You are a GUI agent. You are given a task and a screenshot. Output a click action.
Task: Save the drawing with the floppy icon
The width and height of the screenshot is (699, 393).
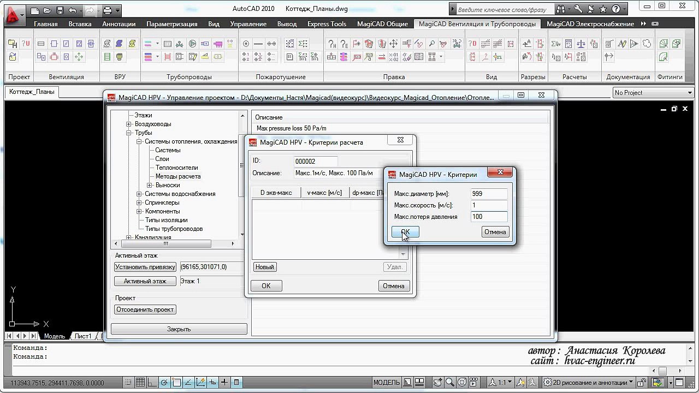[x=60, y=10]
